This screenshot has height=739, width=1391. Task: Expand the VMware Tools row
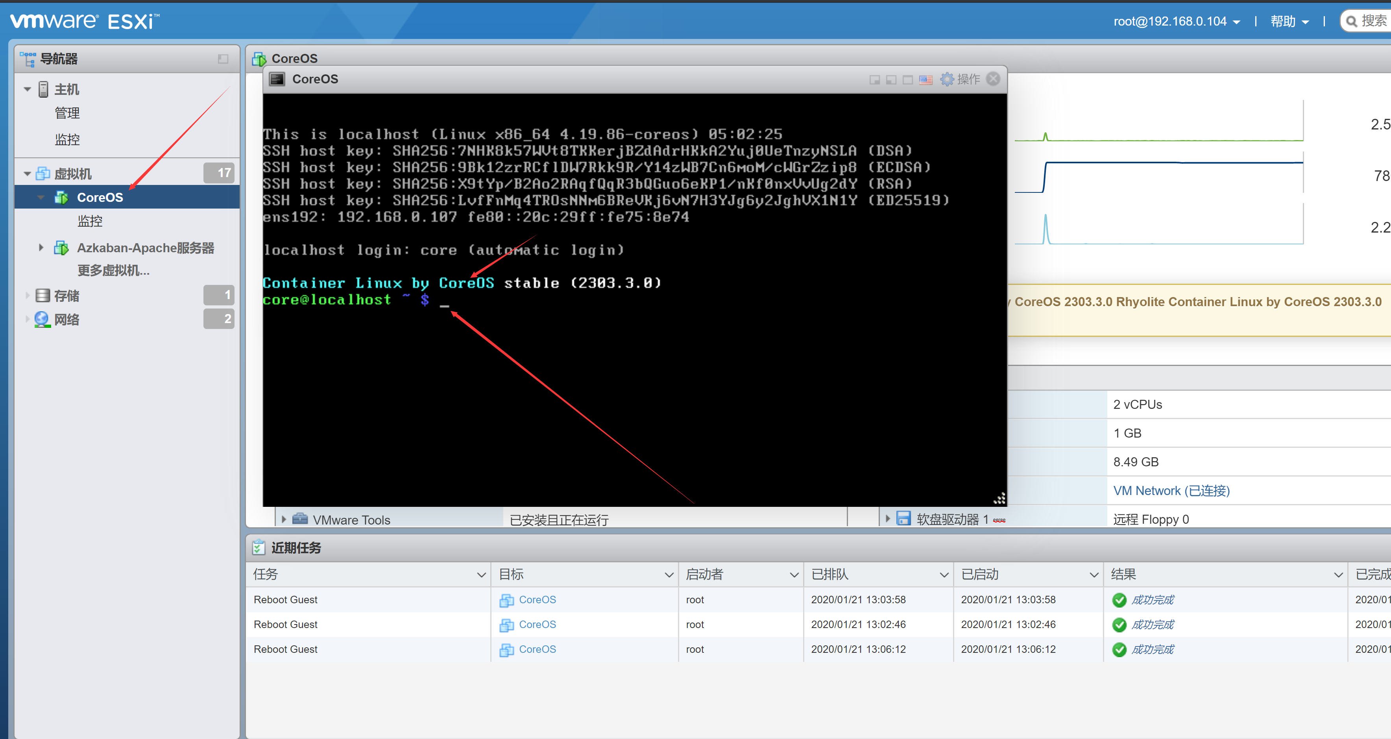coord(283,519)
